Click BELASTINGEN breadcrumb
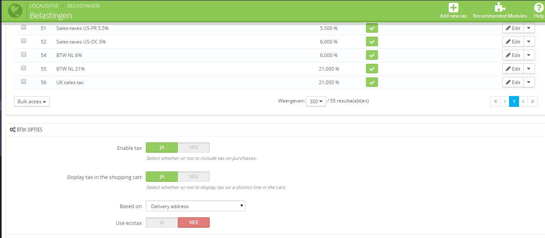545x238 pixels. 84,6
